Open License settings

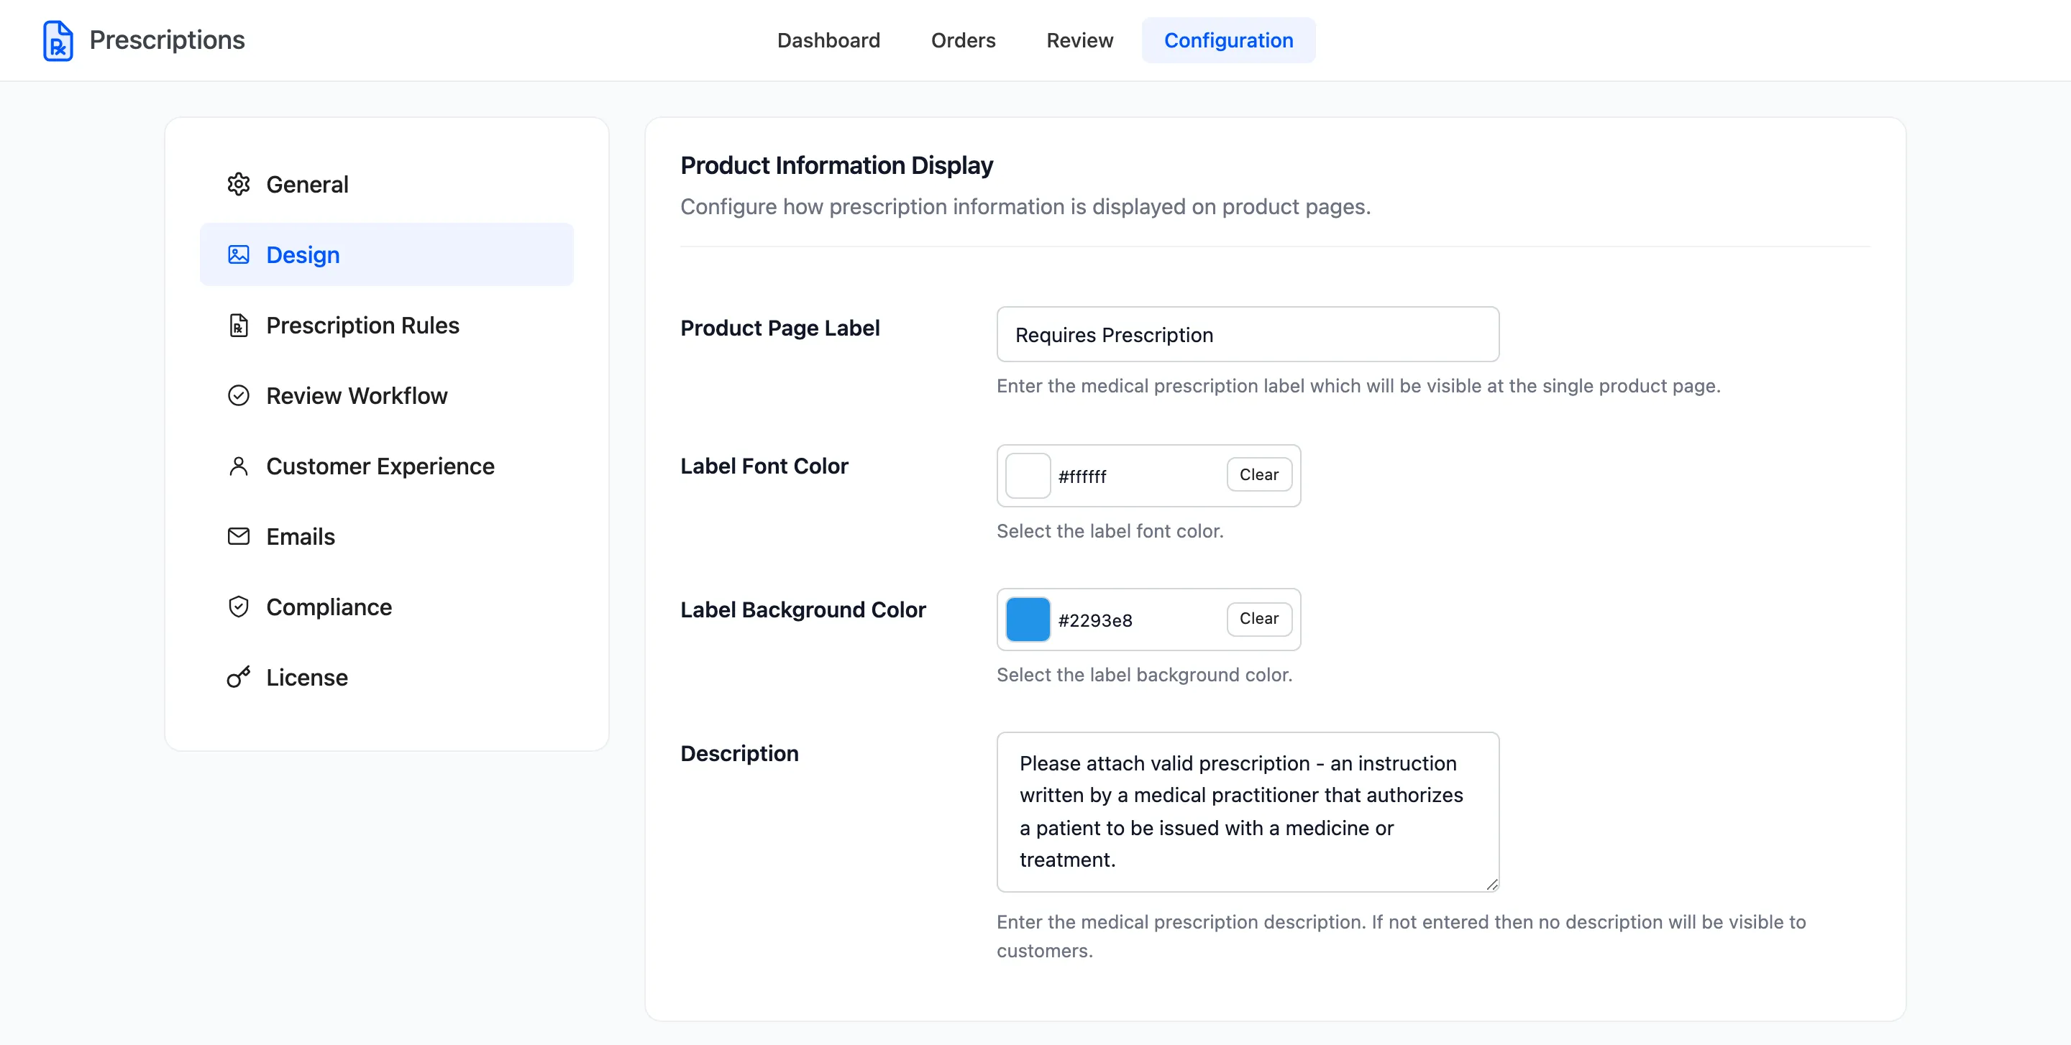pyautogui.click(x=387, y=677)
